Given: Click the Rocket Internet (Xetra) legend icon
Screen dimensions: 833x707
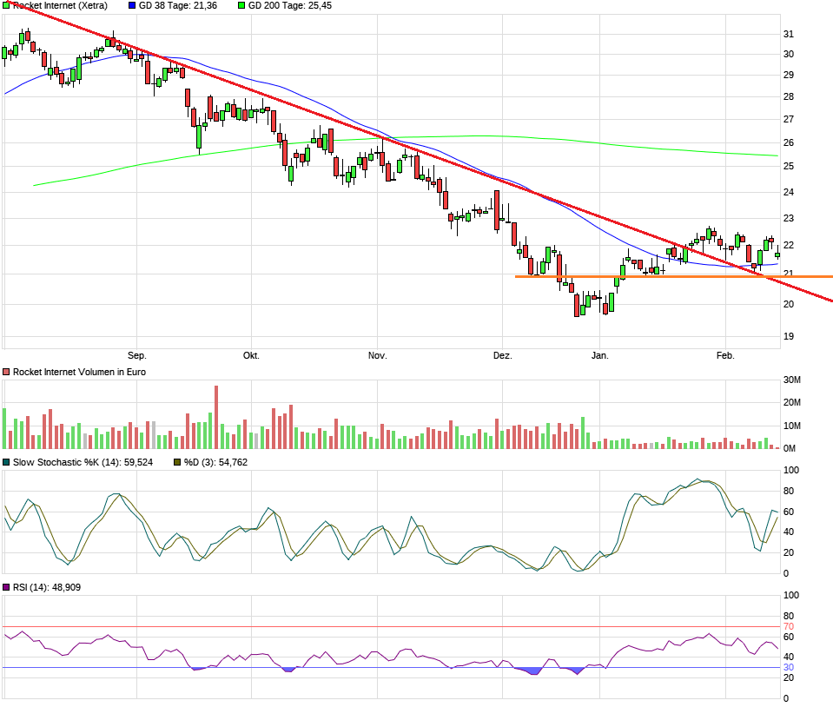Looking at the screenshot, I should coord(6,6).
